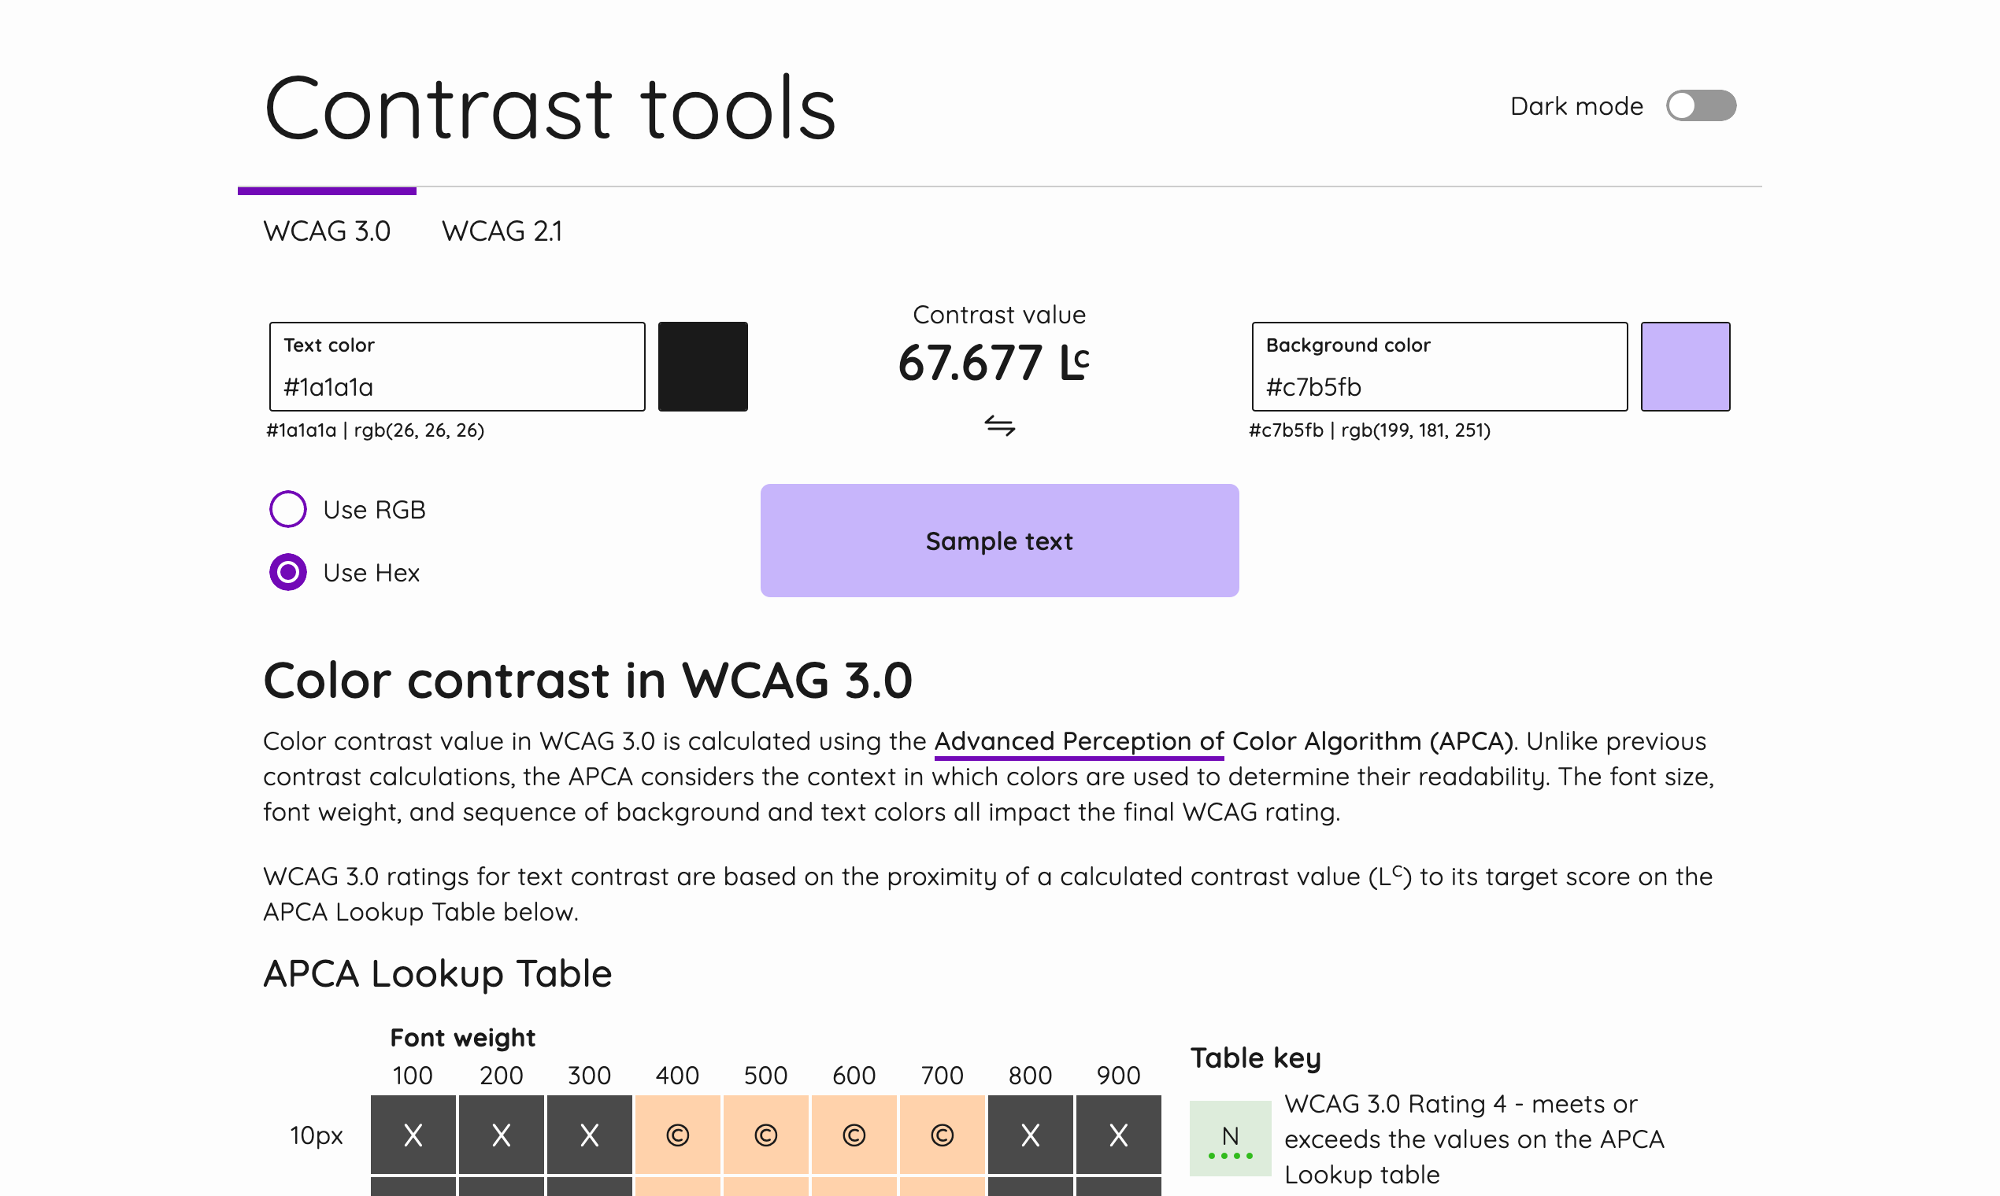The image size is (2000, 1196).
Task: Click the Sample text preview area
Action: [1000, 541]
